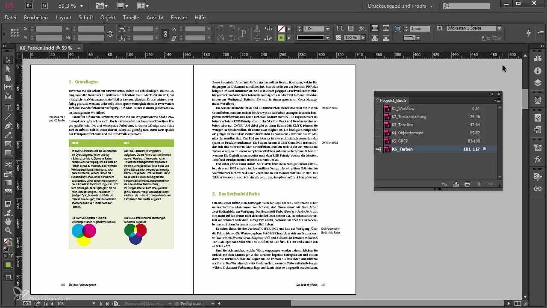547x308 pixels.
Task: Set style source checkbox for K2_Textbearbeitung
Action: tap(378, 117)
